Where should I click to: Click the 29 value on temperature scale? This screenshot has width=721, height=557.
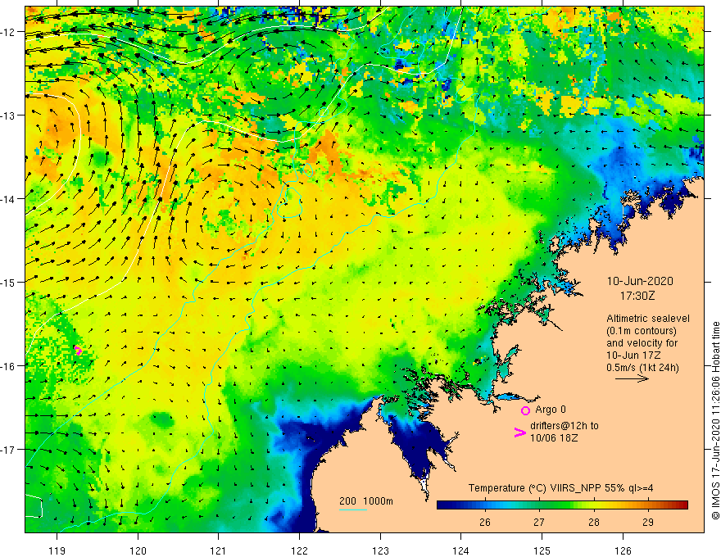[x=648, y=522]
